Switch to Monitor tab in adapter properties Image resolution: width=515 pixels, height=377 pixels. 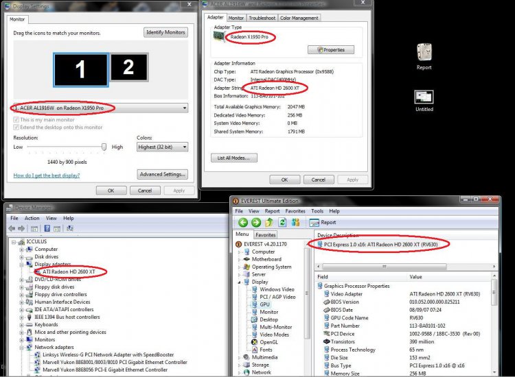click(x=236, y=18)
